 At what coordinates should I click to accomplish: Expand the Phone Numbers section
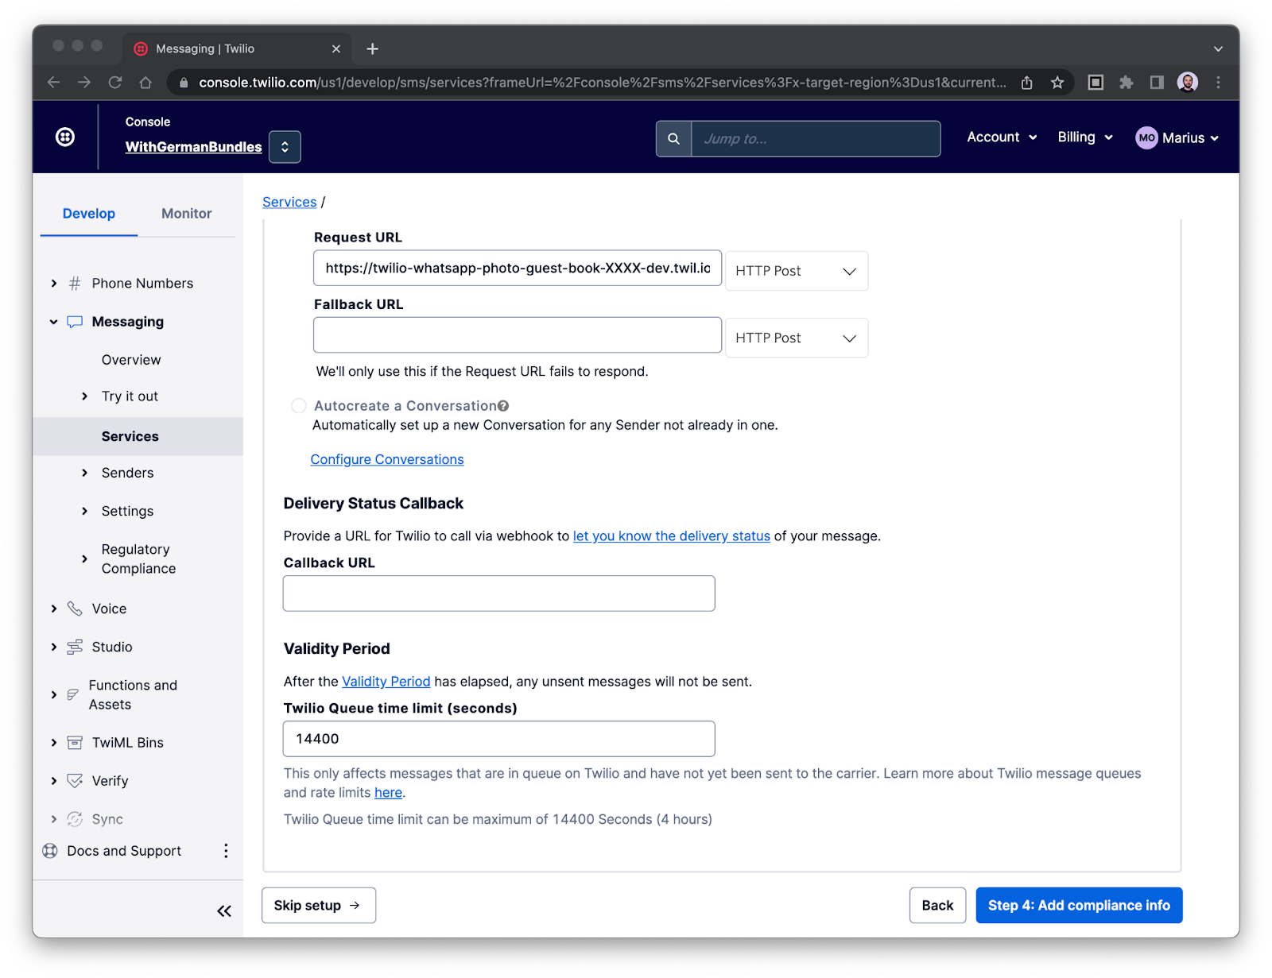(54, 284)
